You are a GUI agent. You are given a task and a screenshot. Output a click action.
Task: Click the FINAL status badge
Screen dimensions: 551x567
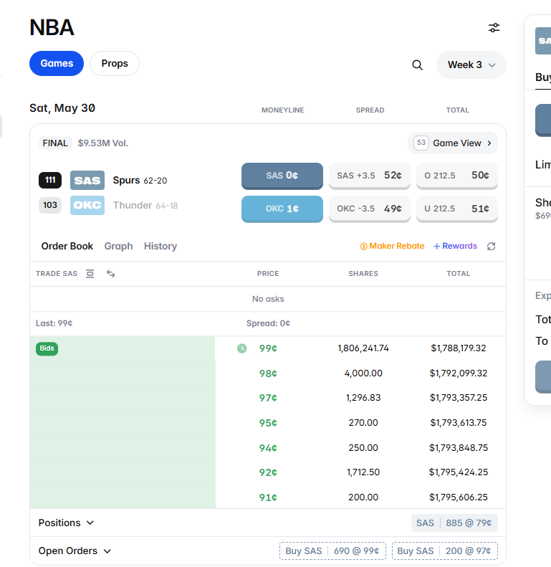point(55,143)
